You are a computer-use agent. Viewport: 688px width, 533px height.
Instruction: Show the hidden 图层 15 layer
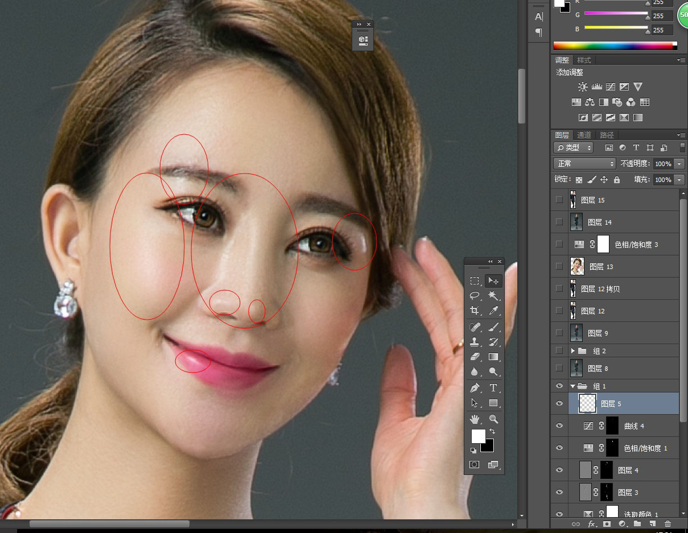coord(559,200)
